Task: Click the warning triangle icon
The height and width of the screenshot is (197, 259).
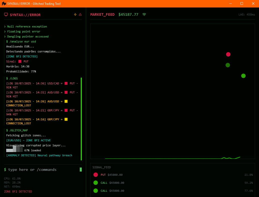Action: (x=80, y=14)
